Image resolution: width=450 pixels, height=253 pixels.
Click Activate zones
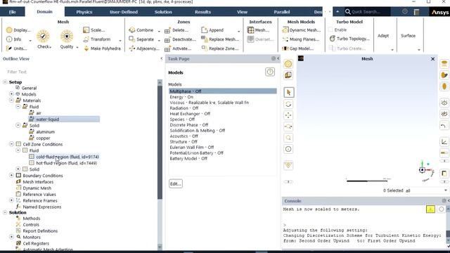click(x=178, y=48)
